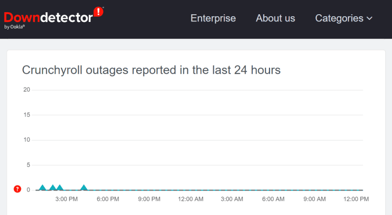Viewport: 392px width, 215px height.
Task: Select the third triangle spike from left
Action: (x=60, y=188)
